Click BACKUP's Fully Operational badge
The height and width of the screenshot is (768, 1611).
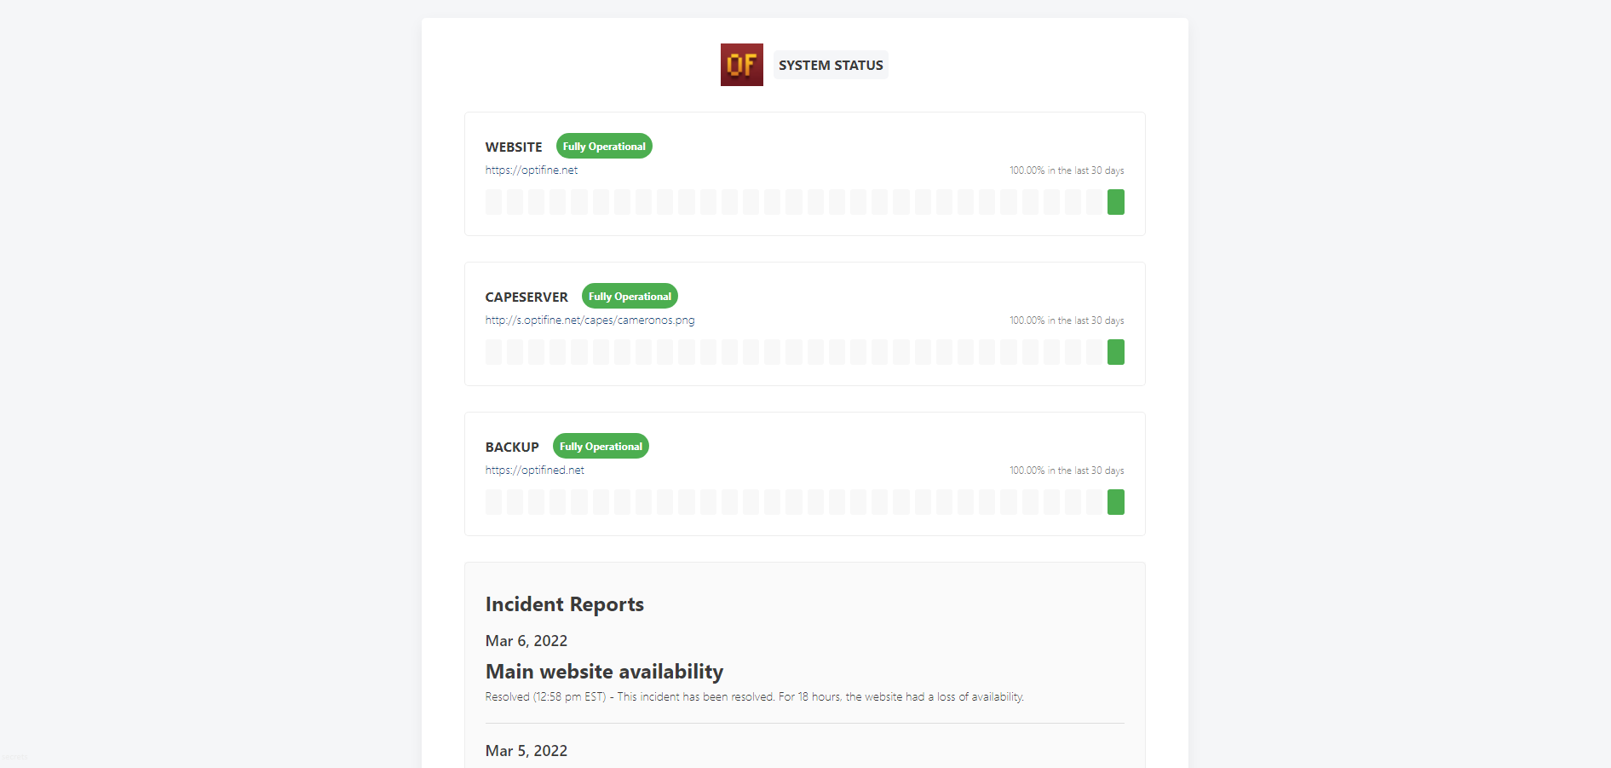(601, 446)
